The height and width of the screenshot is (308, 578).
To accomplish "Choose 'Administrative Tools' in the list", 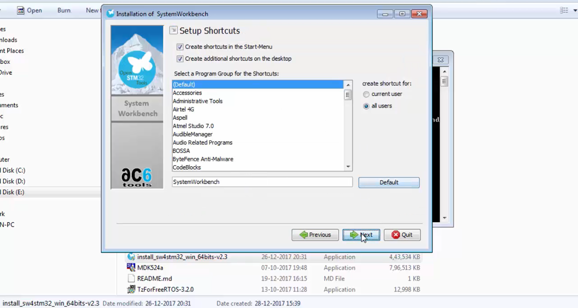I will point(258,101).
